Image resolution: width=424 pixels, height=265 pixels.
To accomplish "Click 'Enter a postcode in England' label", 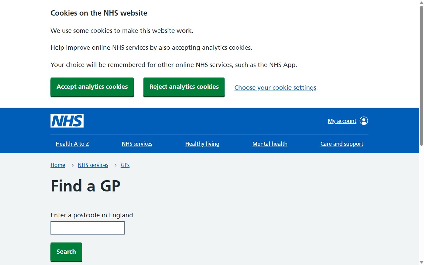I will [x=92, y=215].
